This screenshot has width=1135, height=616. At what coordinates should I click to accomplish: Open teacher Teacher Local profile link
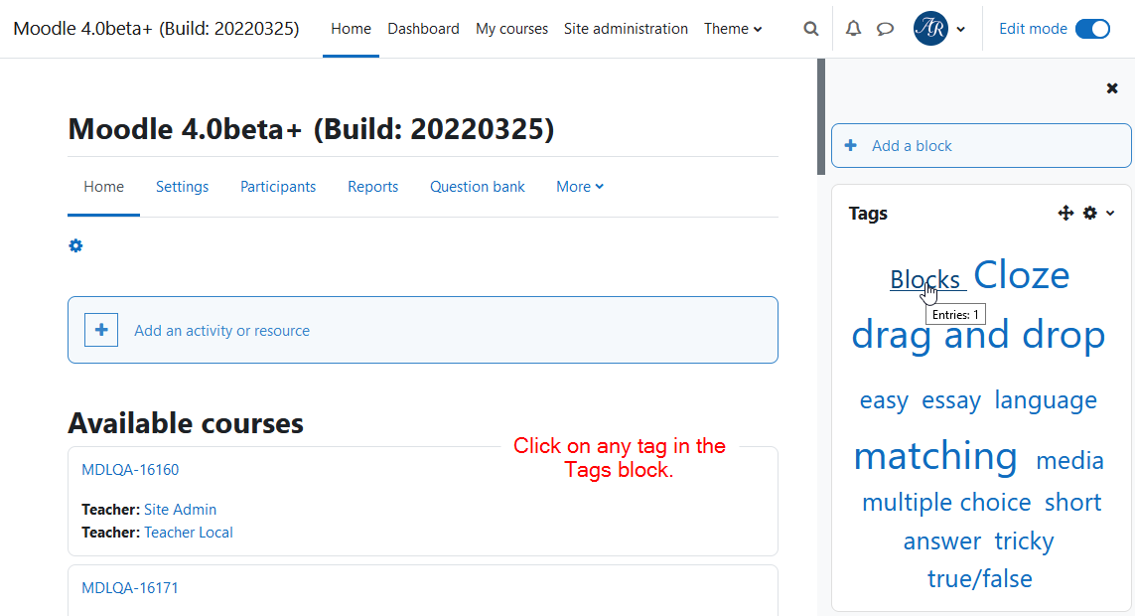tap(189, 533)
